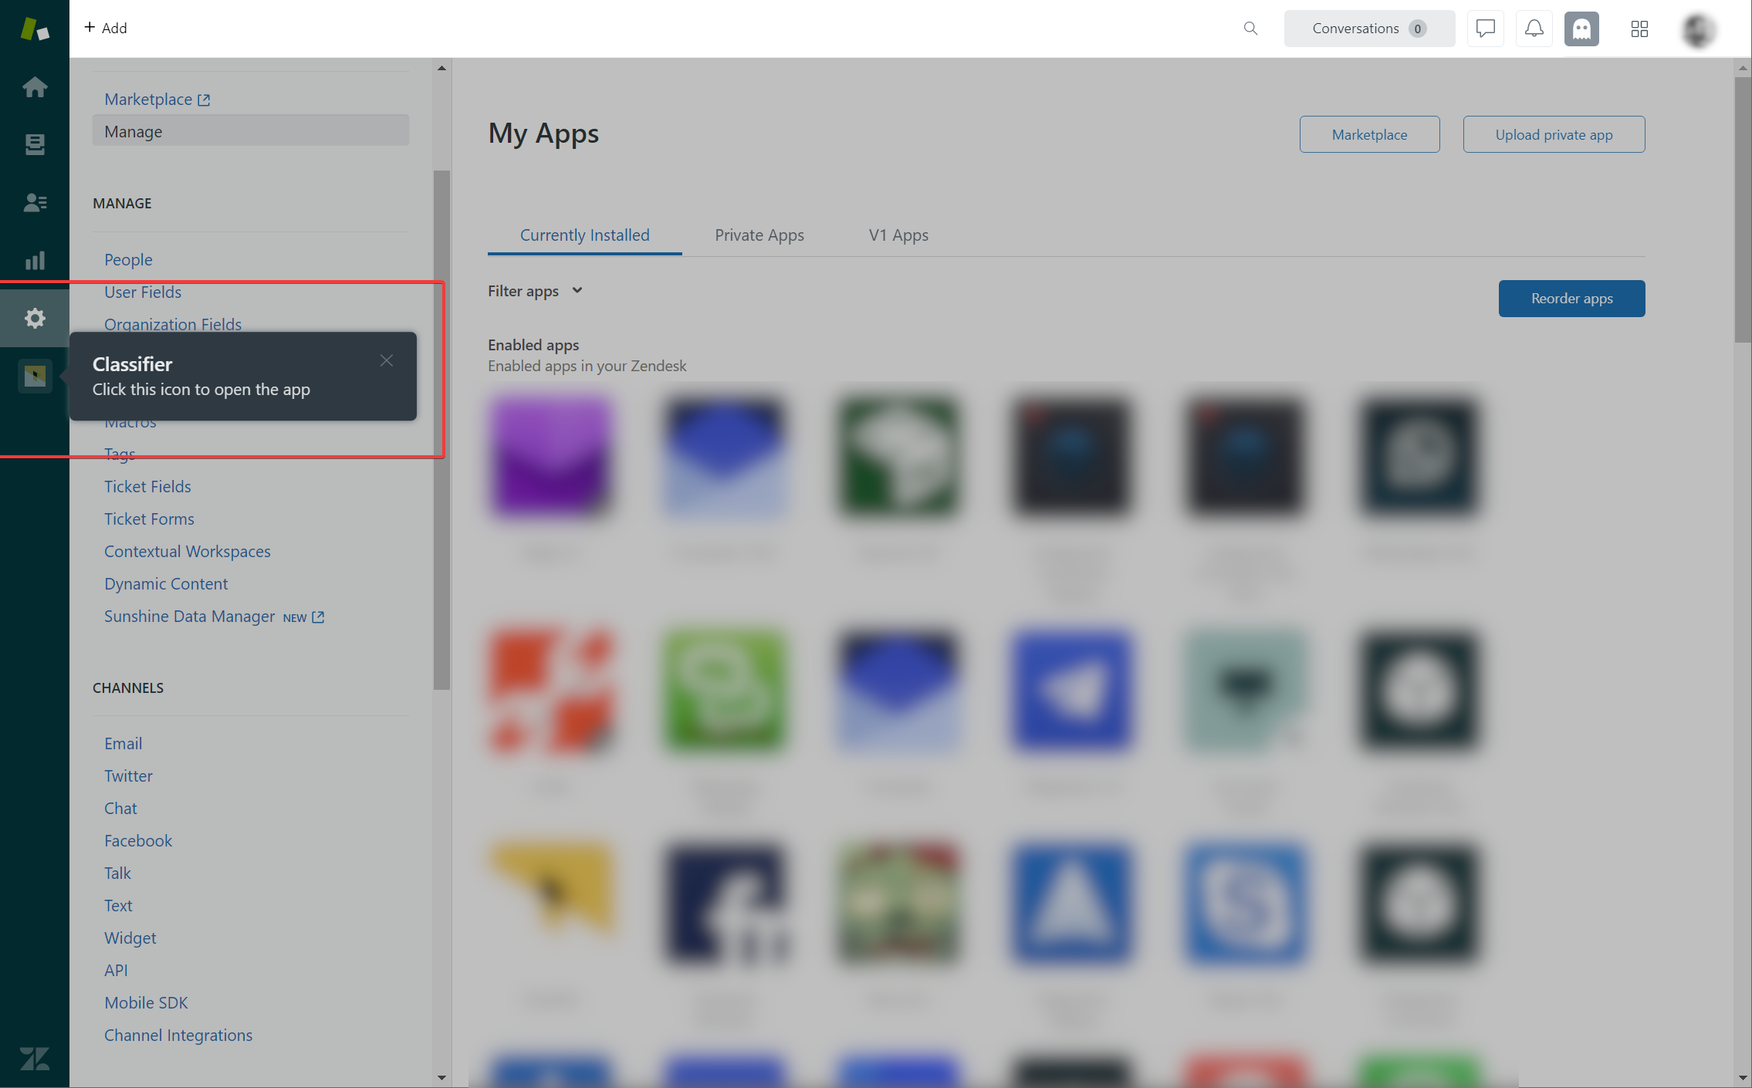Click the Marketplace button in My Apps
Image resolution: width=1752 pixels, height=1088 pixels.
pos(1369,134)
